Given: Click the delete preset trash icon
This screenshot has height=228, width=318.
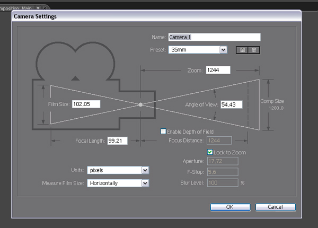Looking at the screenshot, I should (x=254, y=50).
